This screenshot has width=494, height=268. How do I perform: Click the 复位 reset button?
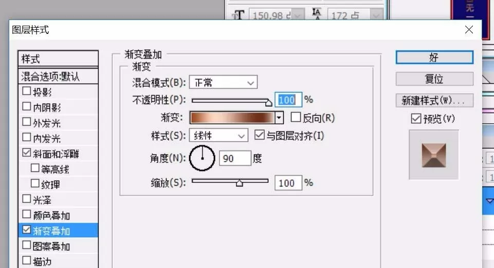pyautogui.click(x=434, y=79)
